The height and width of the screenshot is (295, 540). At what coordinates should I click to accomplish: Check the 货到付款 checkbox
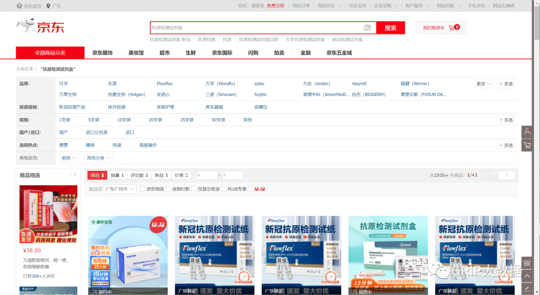[x=168, y=189]
